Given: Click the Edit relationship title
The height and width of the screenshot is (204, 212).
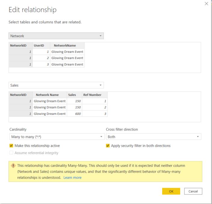Looking at the screenshot, I should 33,10.
